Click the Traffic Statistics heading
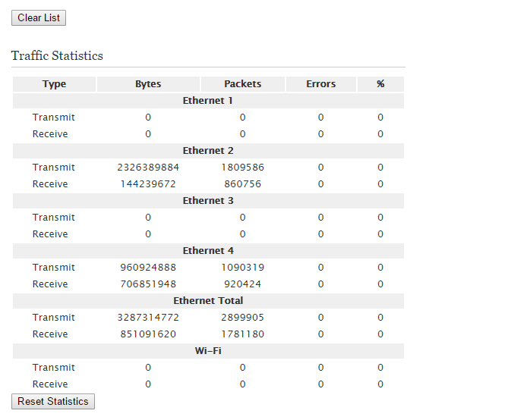Image resolution: width=511 pixels, height=420 pixels. point(57,56)
